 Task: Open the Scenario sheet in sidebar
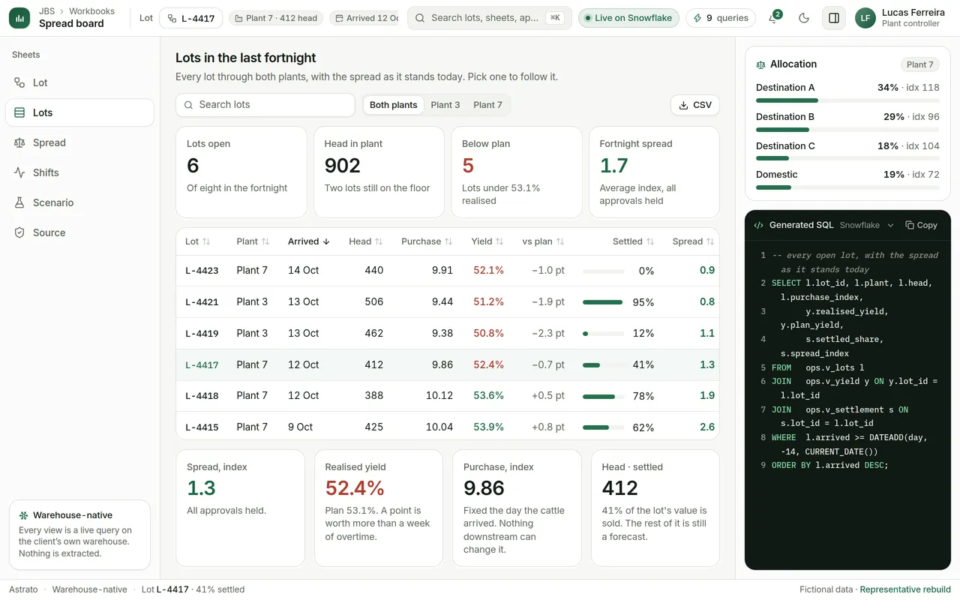79,202
